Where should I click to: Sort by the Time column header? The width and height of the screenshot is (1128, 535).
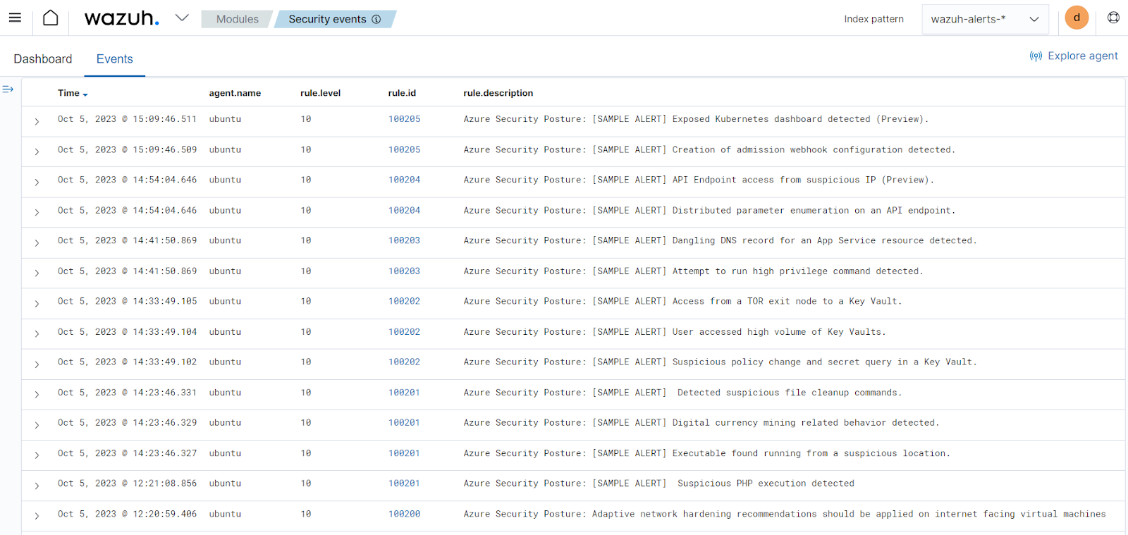[x=68, y=93]
